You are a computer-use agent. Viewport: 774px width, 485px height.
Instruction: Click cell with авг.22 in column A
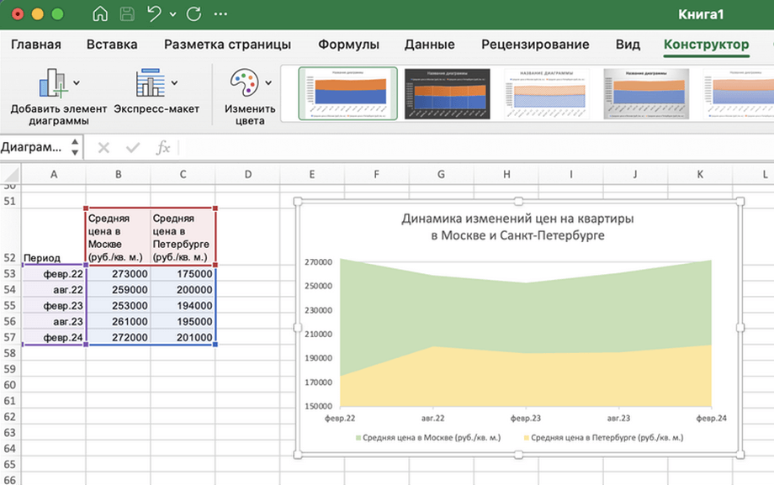54,290
